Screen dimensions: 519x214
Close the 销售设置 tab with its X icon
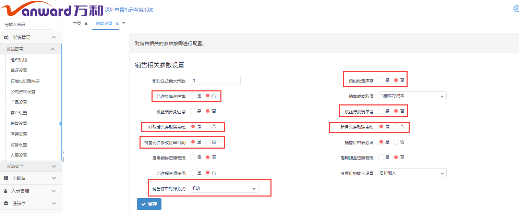tap(117, 24)
